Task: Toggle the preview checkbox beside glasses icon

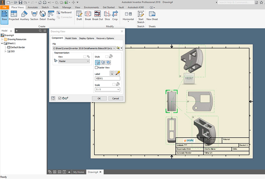Action: click(x=60, y=98)
